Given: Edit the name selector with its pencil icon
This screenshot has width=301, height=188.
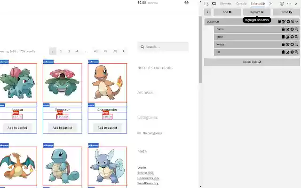Looking at the screenshot, I should click(x=287, y=29).
